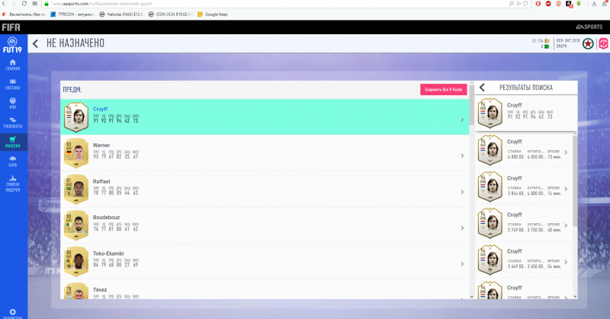This screenshot has width=610, height=319.
Task: Open the Store cart section in sidebar
Action: pos(13,142)
